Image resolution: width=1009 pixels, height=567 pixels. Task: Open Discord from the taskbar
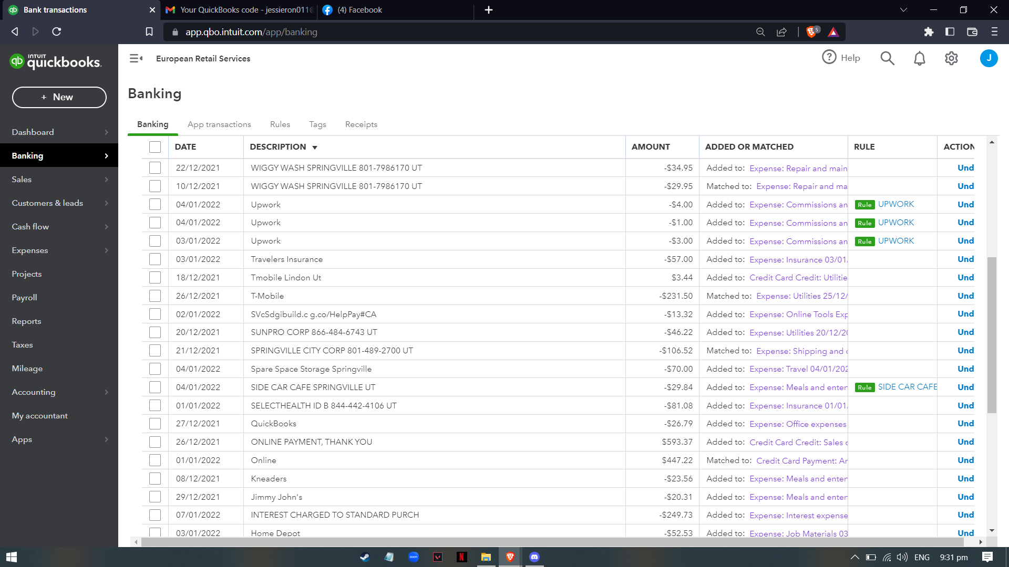click(534, 557)
